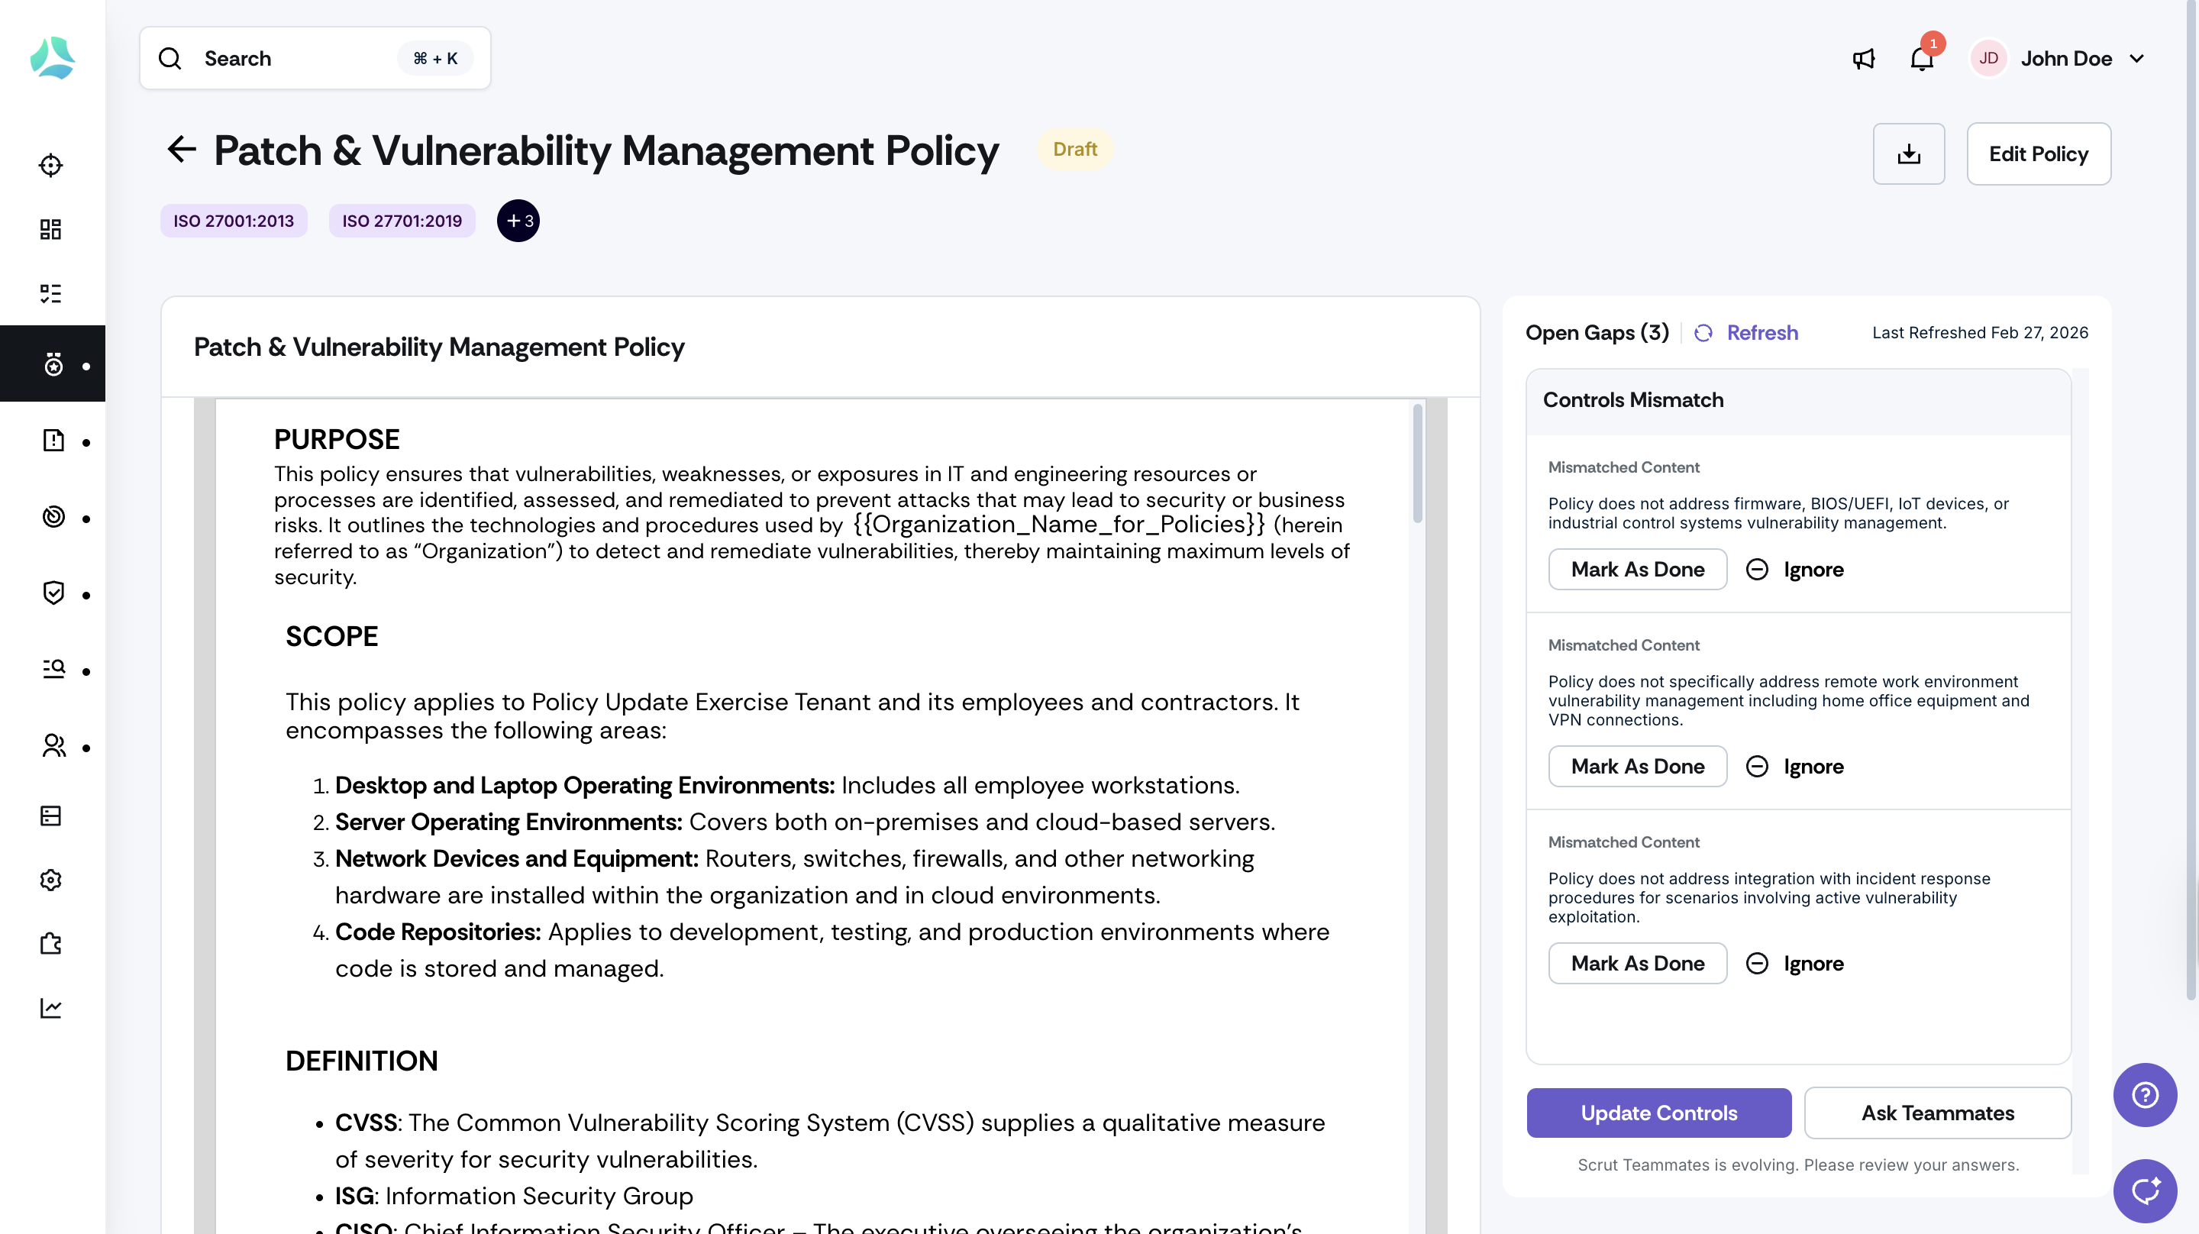
Task: Open the dashboard grid sidebar icon
Action: (51, 229)
